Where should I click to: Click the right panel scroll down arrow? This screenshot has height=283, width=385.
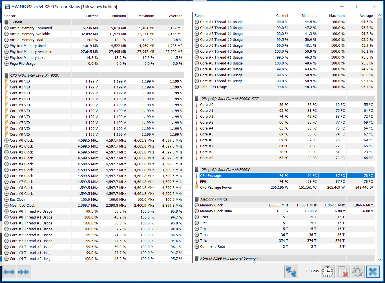(x=380, y=260)
